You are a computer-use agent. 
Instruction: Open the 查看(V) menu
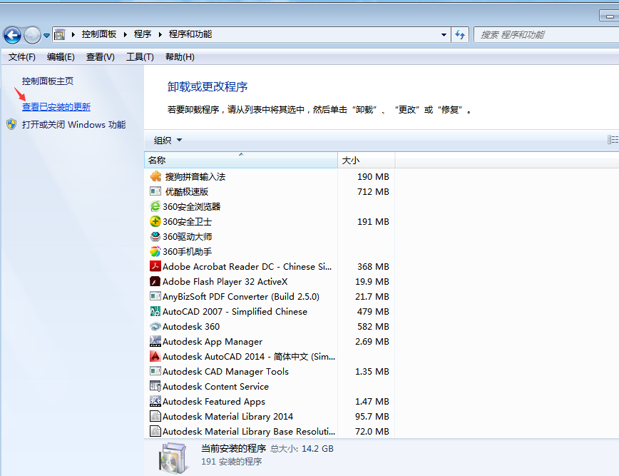pos(101,57)
